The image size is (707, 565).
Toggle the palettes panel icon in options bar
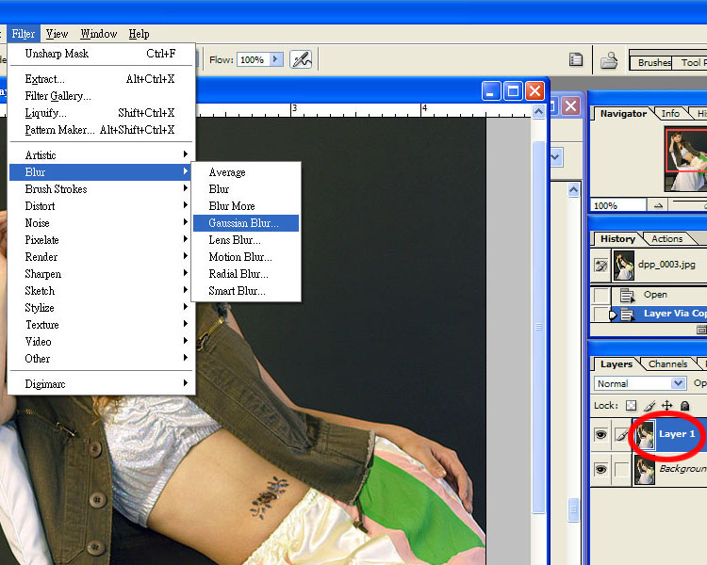point(576,59)
